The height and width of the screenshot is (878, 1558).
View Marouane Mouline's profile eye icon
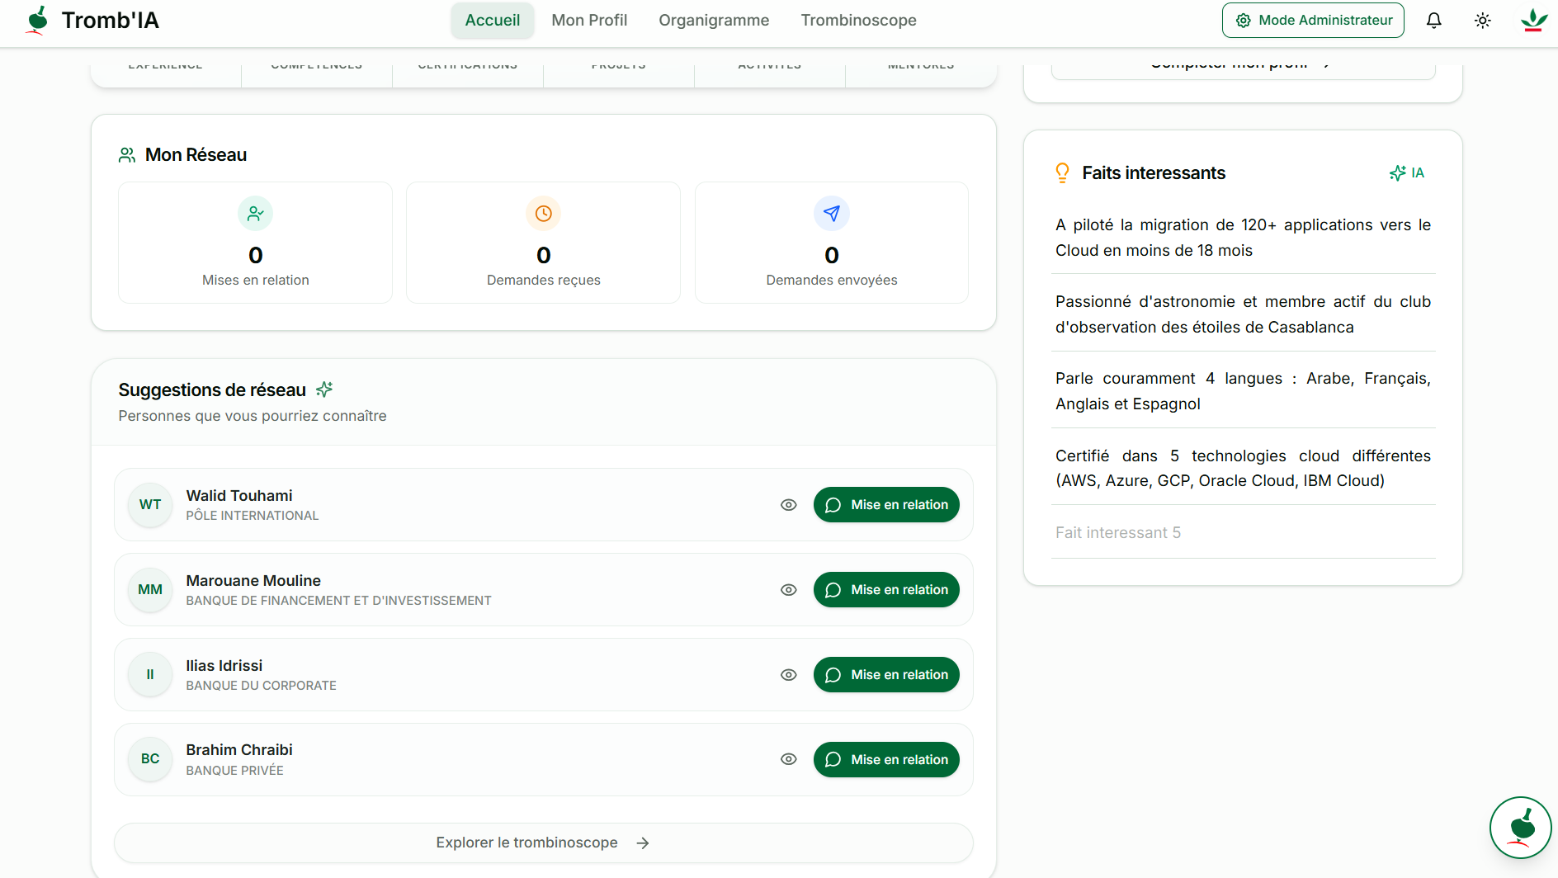coord(789,590)
